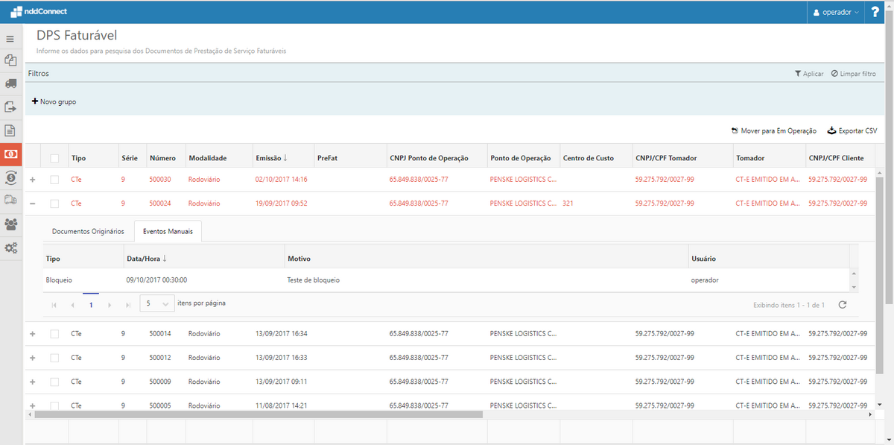Open the highlighted money icon in the sidebar
The height and width of the screenshot is (445, 894).
11,154
